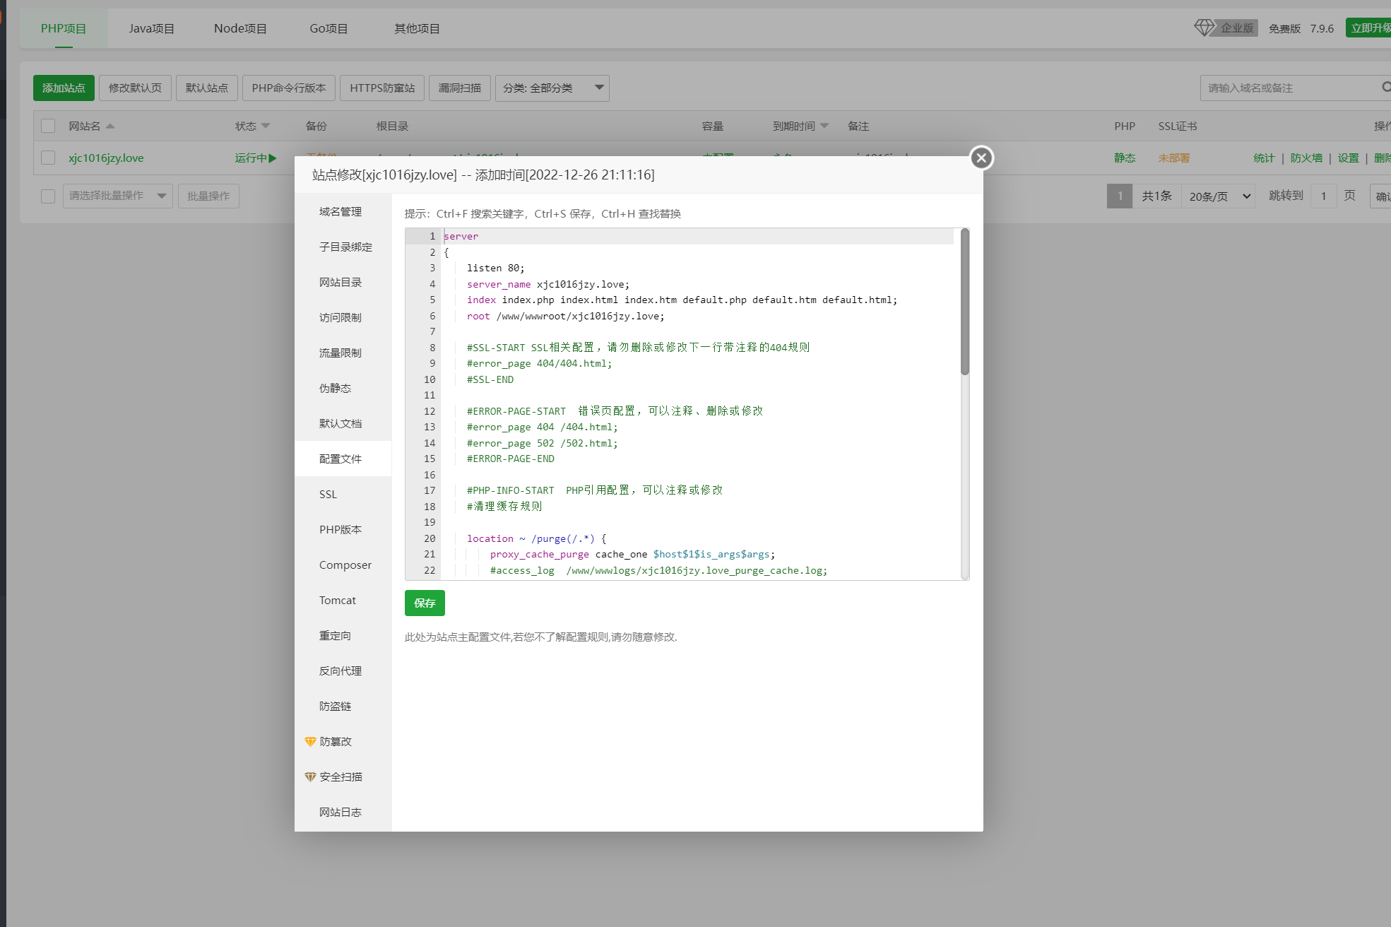Image resolution: width=1391 pixels, height=927 pixels.
Task: Click the PHP命令行版本 button
Action: (289, 88)
